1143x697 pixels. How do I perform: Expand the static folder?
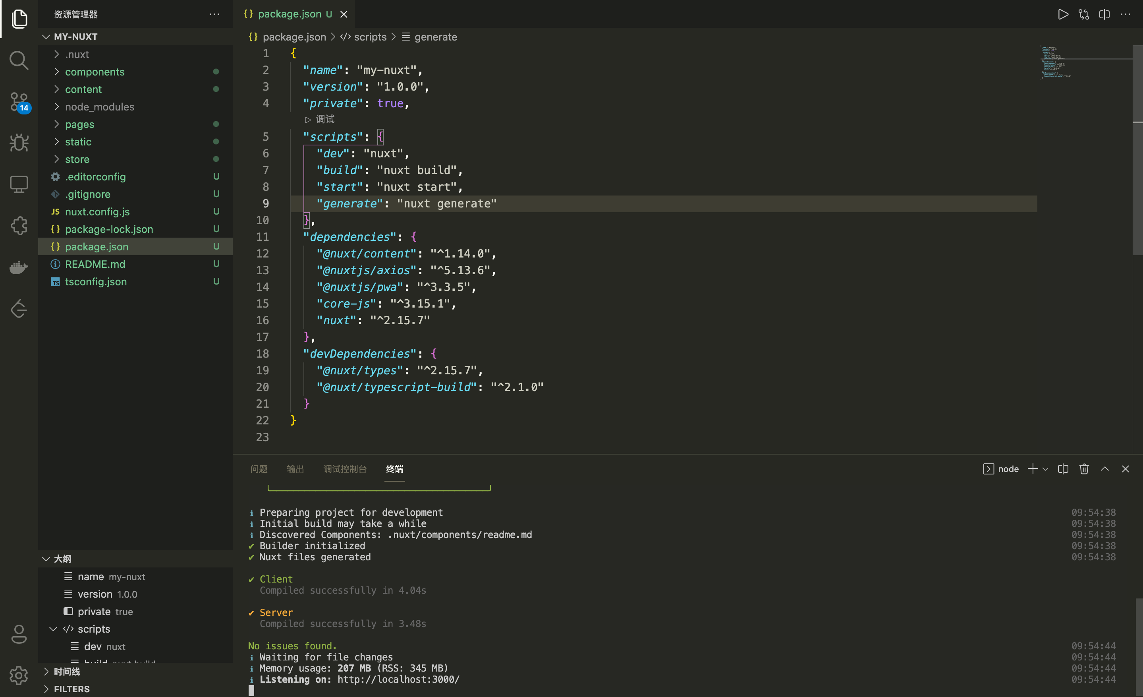tap(135, 141)
